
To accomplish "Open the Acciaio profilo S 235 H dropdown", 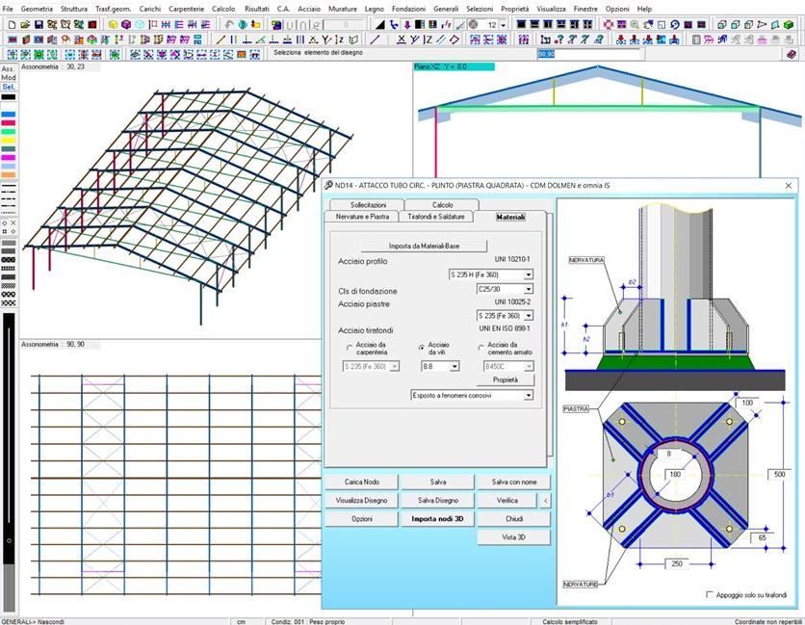I will [x=528, y=274].
